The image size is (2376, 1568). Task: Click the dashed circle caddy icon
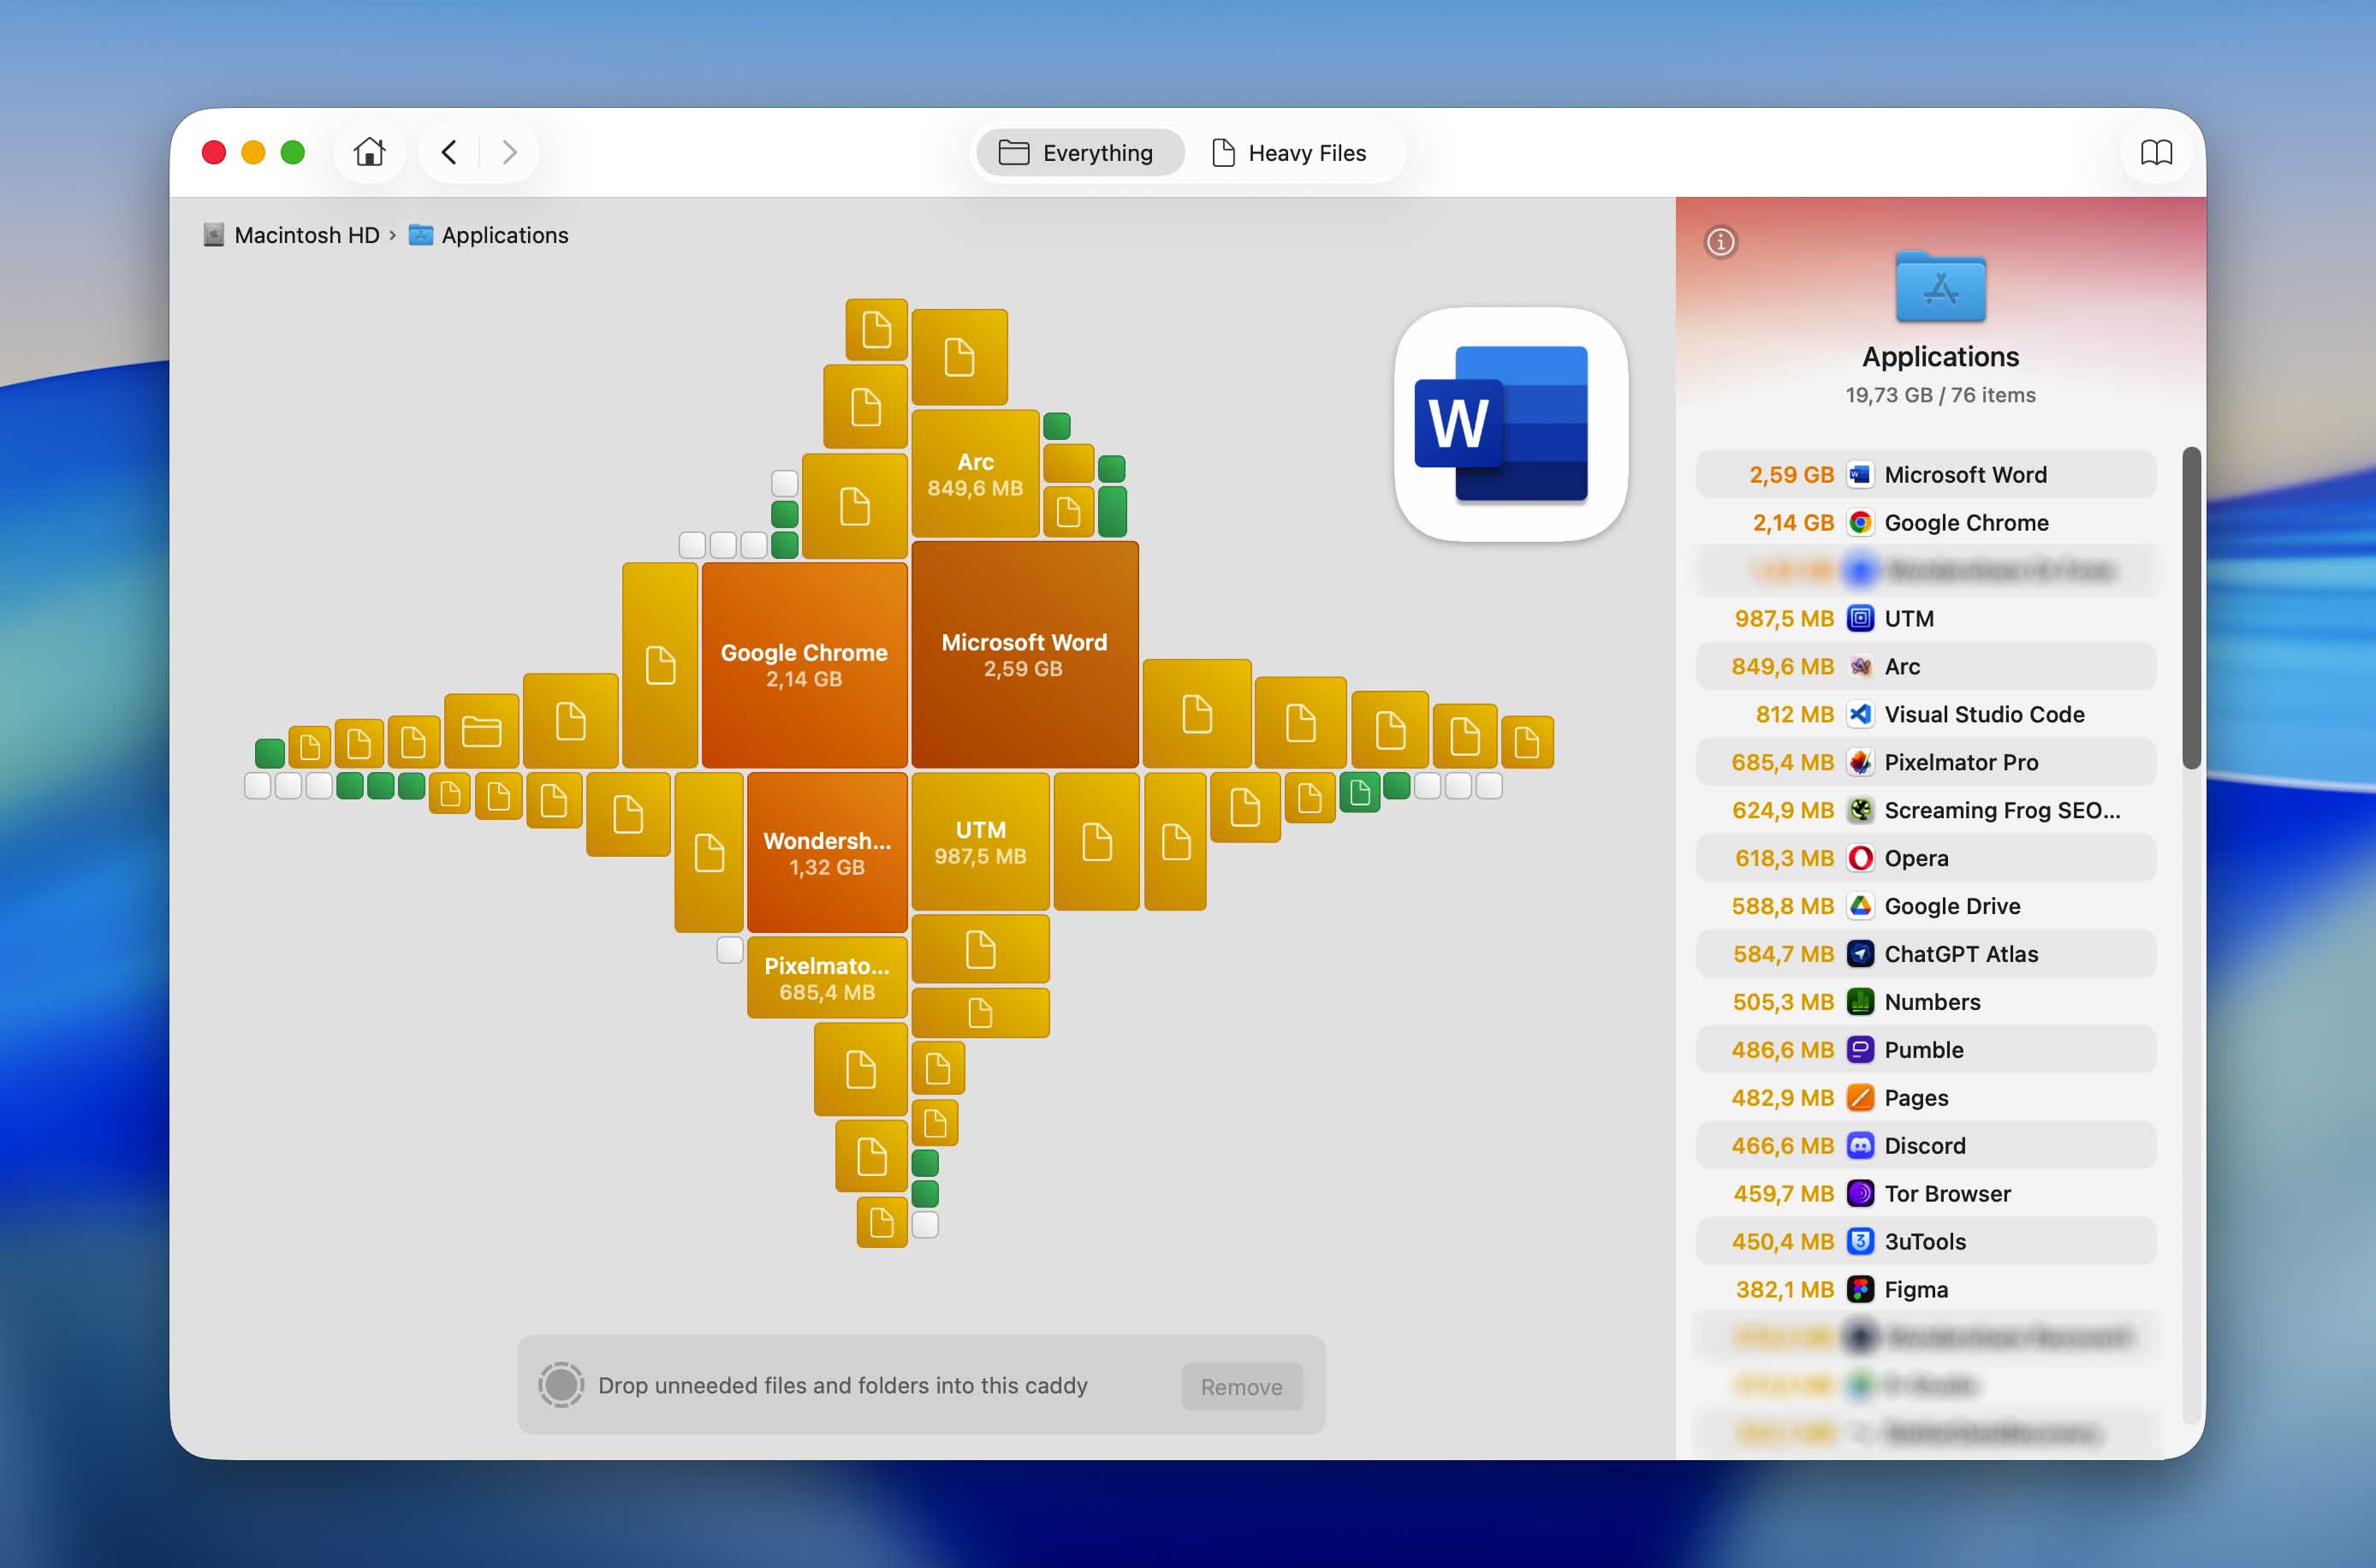(561, 1385)
